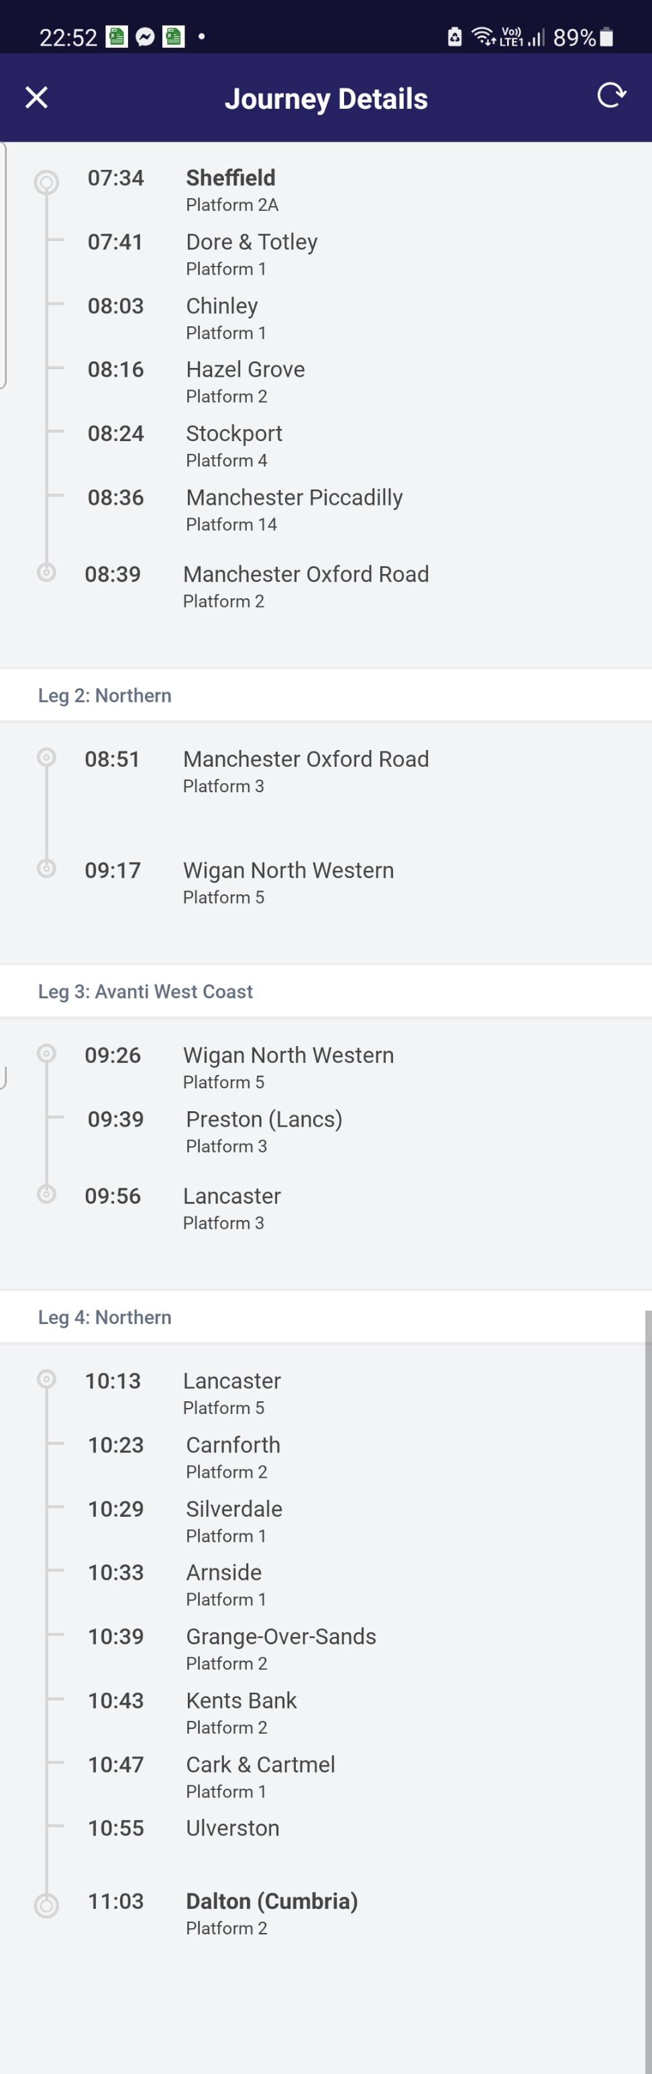Open the Manchester Piccadilly stop
652x2074 pixels.
(293, 498)
